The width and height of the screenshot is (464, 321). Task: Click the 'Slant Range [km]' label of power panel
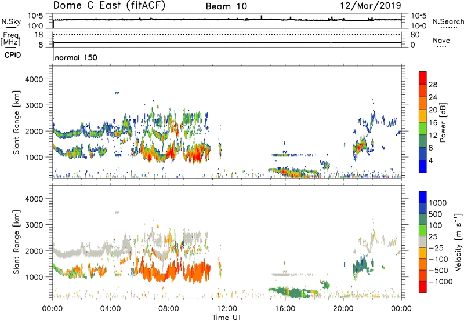click(16, 122)
